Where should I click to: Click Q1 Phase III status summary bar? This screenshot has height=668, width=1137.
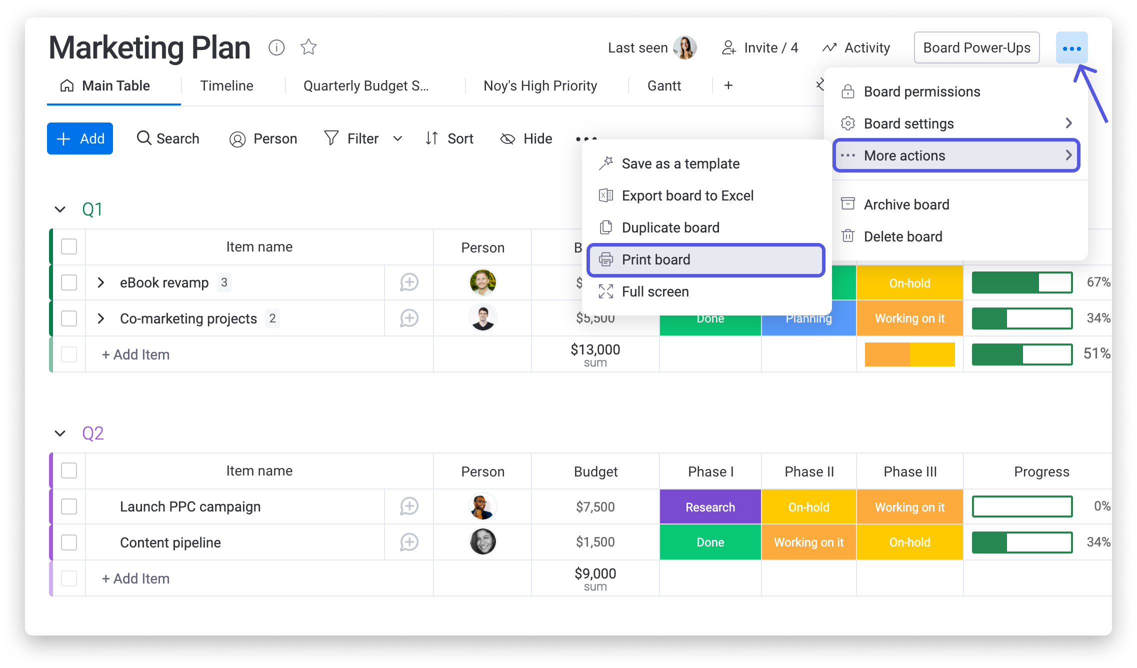(x=909, y=354)
